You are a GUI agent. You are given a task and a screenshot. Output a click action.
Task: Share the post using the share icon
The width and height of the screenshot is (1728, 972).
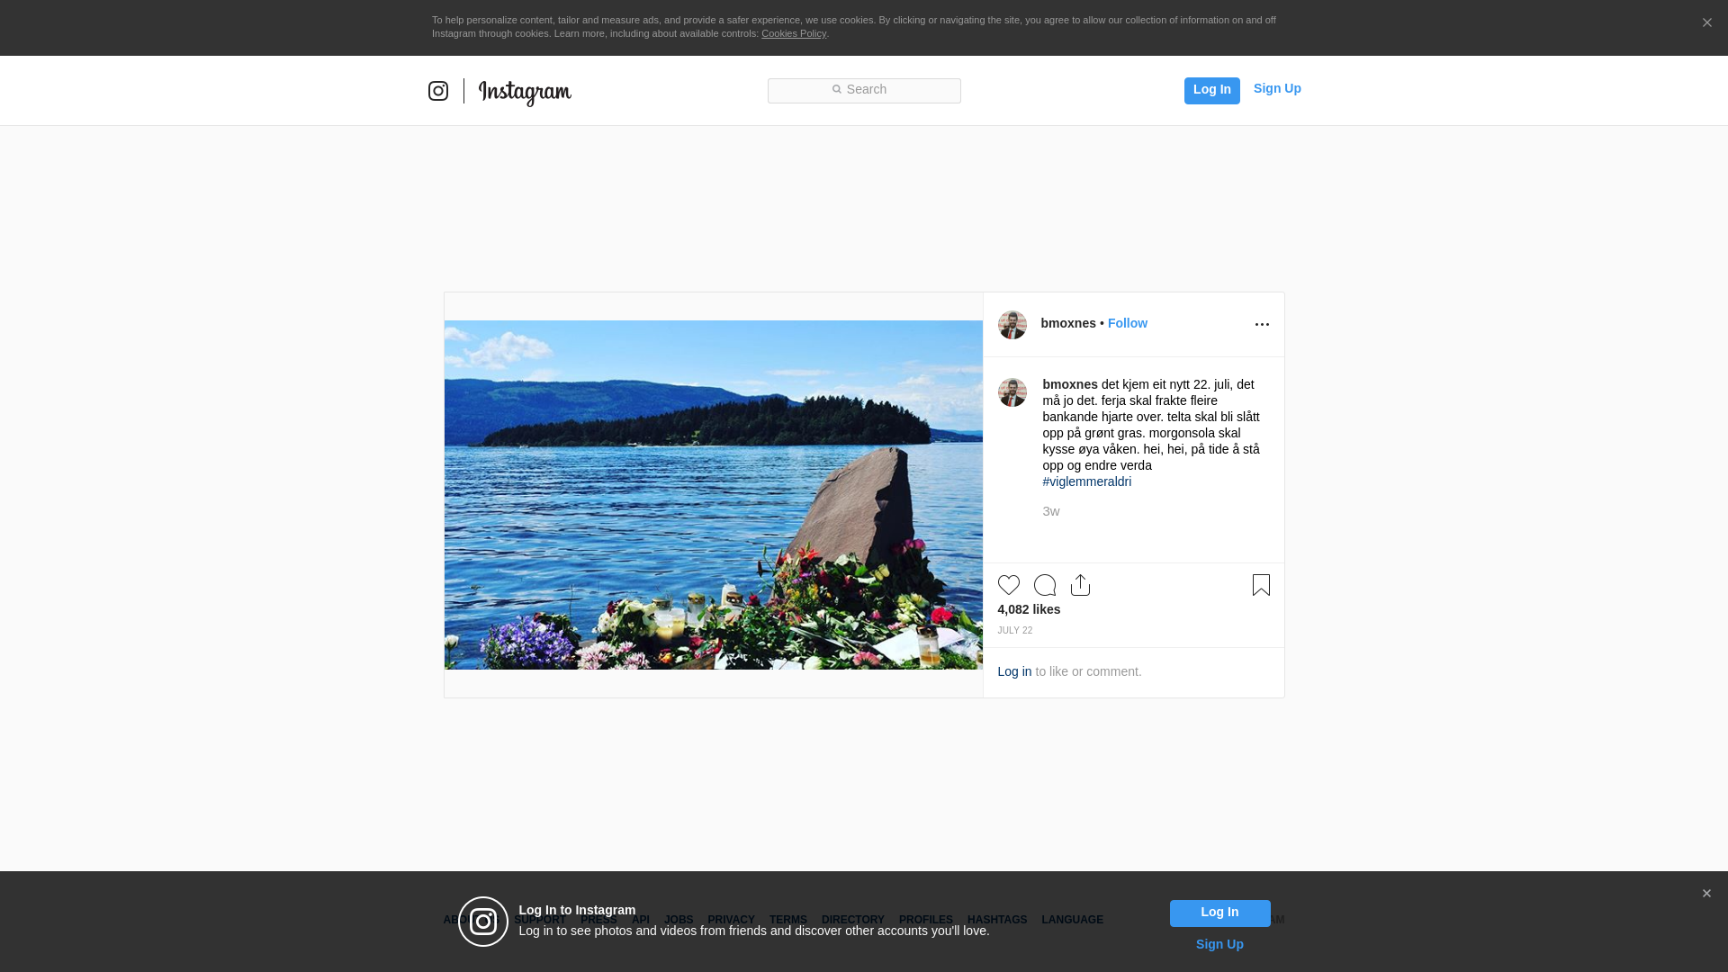tap(1080, 585)
